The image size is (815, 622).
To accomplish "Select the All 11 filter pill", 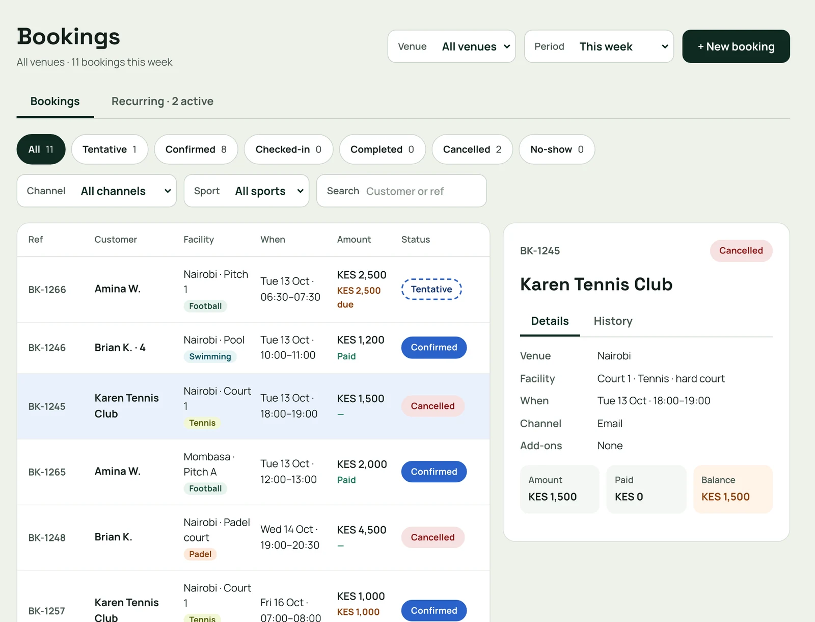I will [41, 149].
